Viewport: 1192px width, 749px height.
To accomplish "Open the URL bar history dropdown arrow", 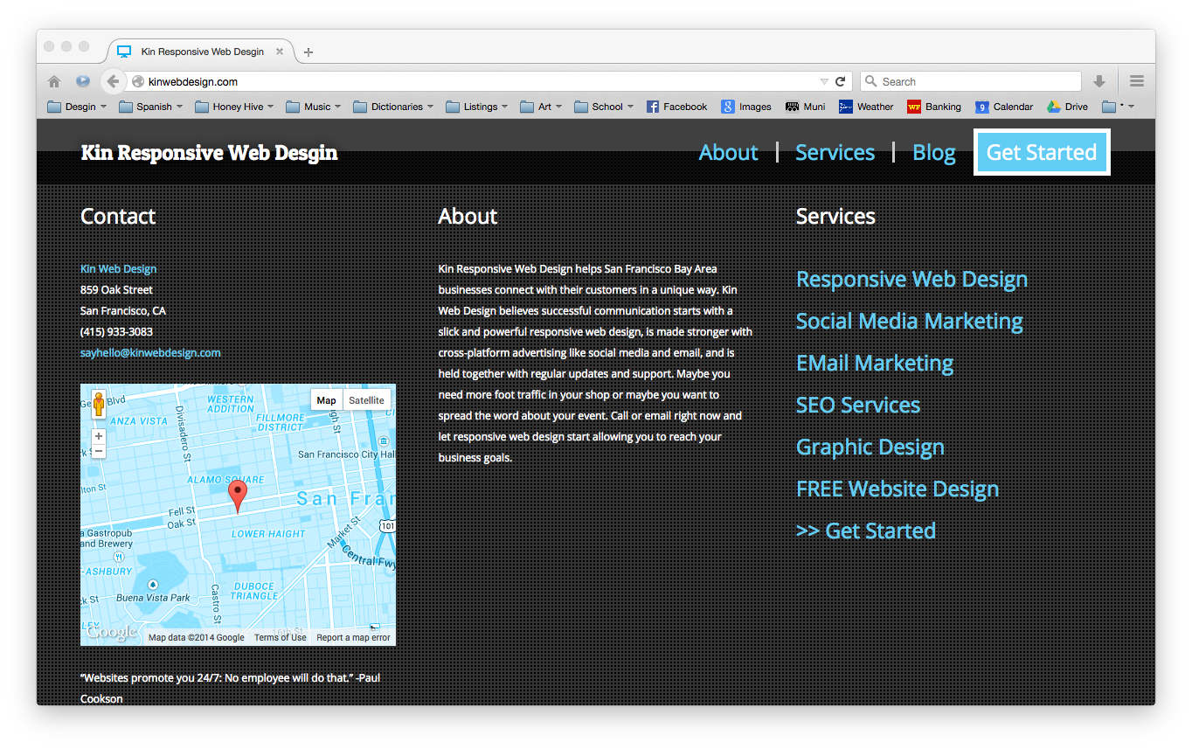I will tap(824, 81).
